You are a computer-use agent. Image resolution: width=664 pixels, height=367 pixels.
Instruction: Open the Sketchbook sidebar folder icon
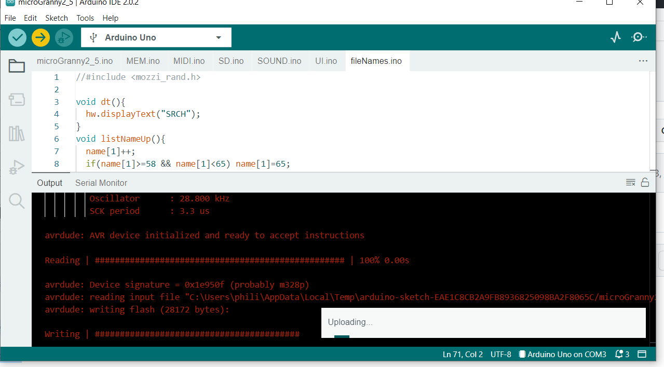pos(16,66)
